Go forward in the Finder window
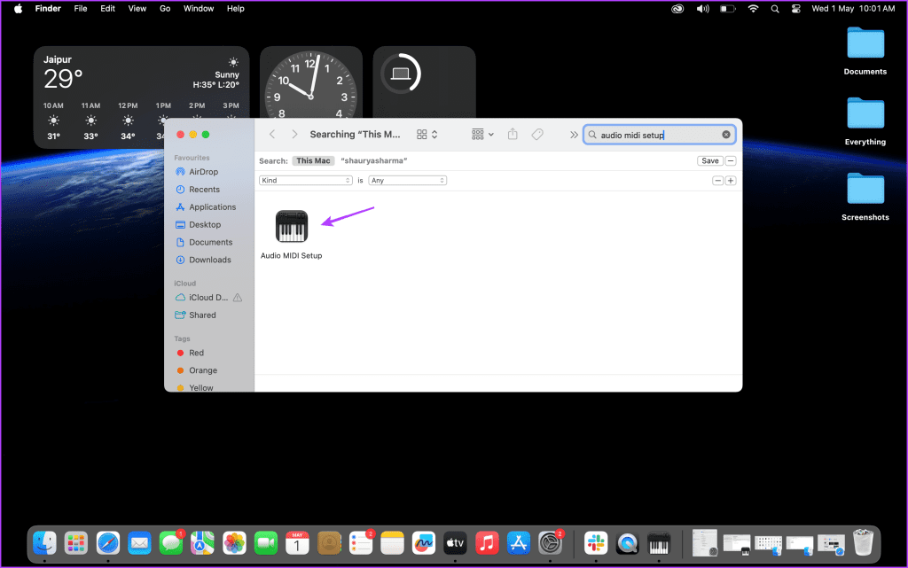908x568 pixels. 294,134
